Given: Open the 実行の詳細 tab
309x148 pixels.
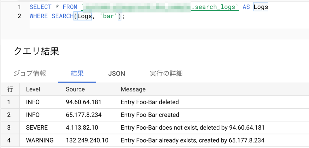Looking at the screenshot, I should tap(166, 73).
